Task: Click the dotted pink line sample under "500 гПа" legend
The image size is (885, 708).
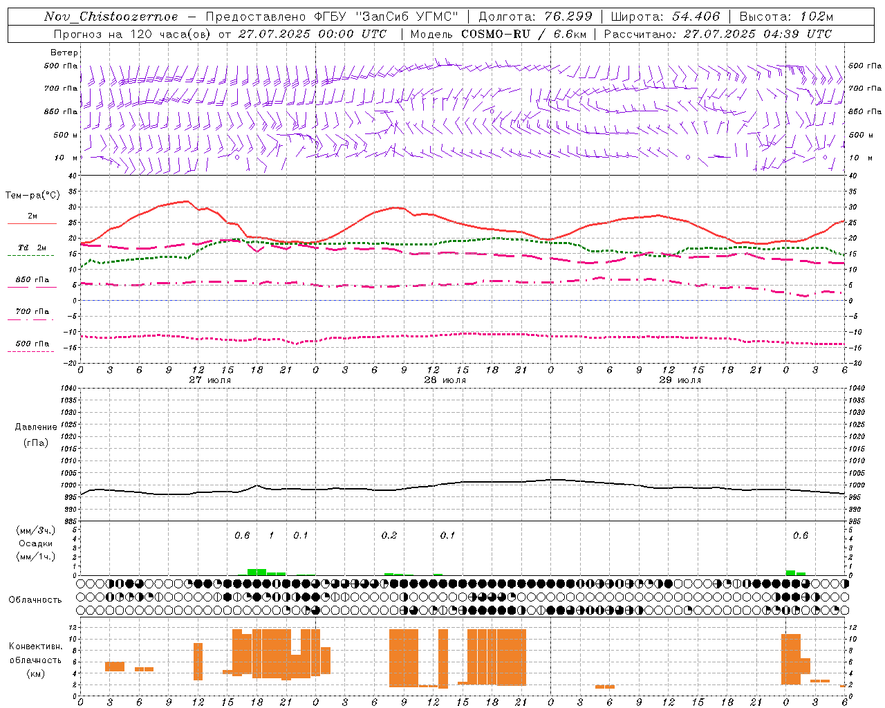Action: tap(31, 351)
